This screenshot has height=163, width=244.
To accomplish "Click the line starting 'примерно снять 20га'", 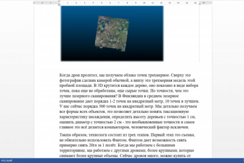I will tap(117, 145).
